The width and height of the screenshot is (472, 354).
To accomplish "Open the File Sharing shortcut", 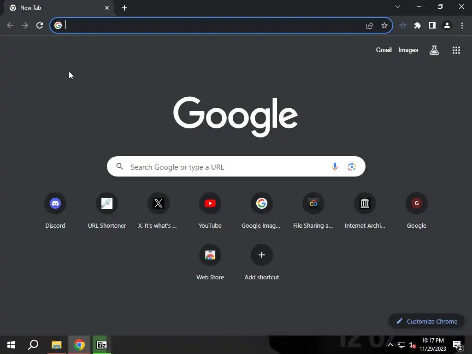I will (313, 210).
